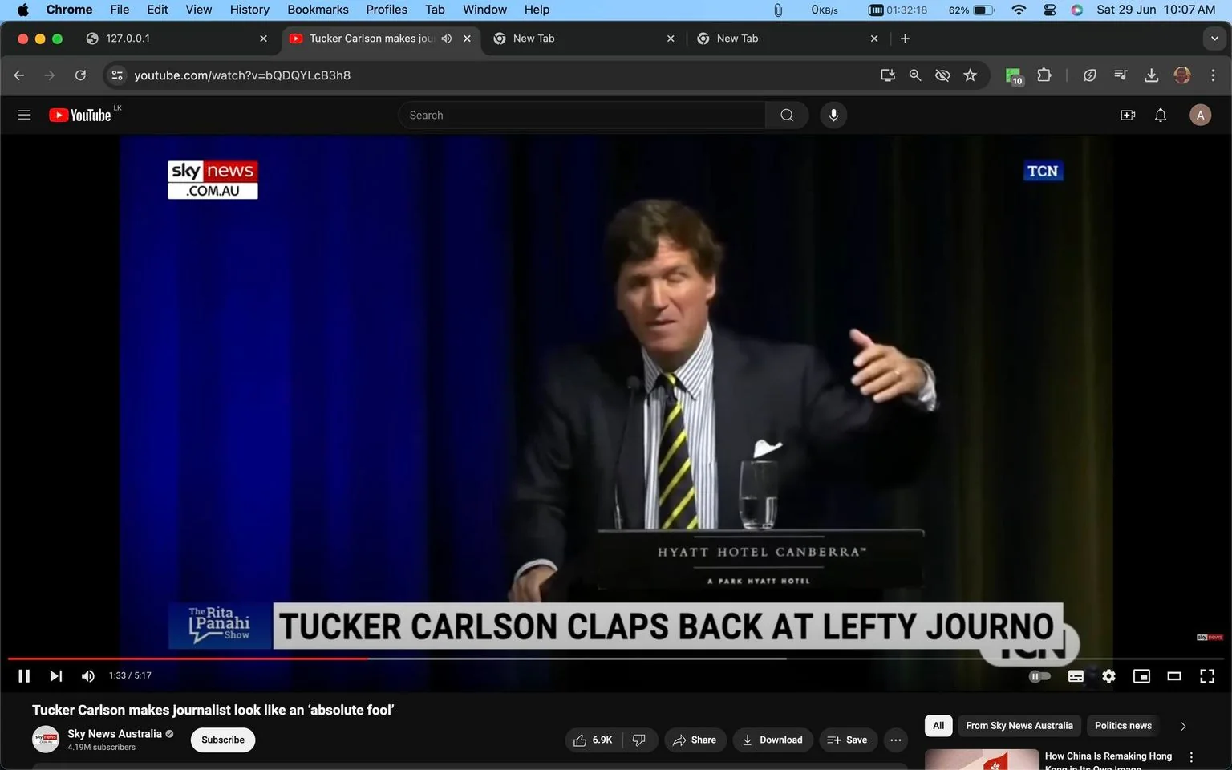This screenshot has height=770, width=1232.
Task: Save video to a playlist
Action: 848,740
